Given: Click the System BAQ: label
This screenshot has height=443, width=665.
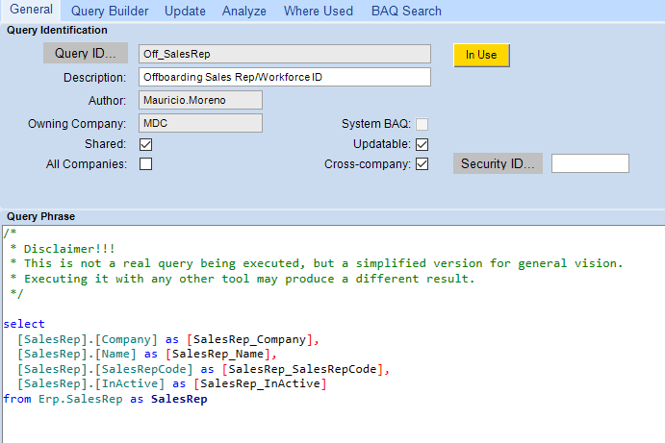Looking at the screenshot, I should tap(376, 124).
